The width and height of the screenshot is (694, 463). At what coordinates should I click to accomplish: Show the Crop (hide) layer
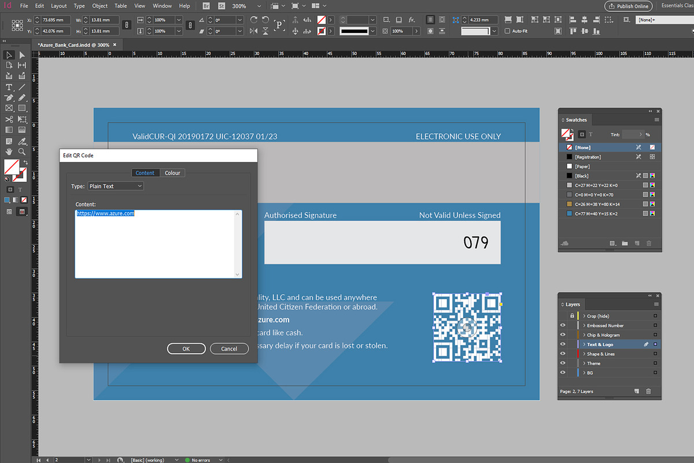(563, 316)
